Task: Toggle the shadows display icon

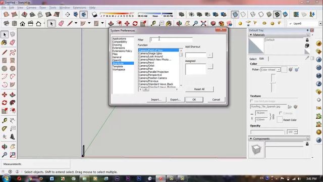Action: (94, 15)
